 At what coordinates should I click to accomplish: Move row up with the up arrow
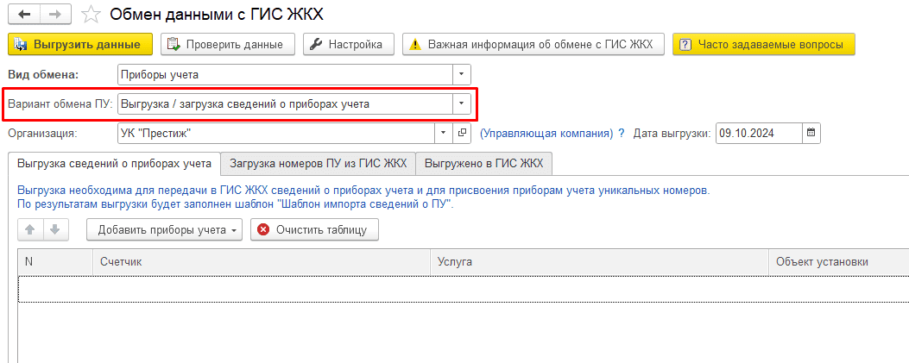[31, 229]
